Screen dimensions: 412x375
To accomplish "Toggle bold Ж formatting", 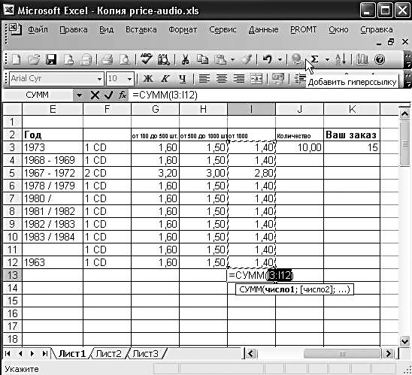I will point(148,79).
